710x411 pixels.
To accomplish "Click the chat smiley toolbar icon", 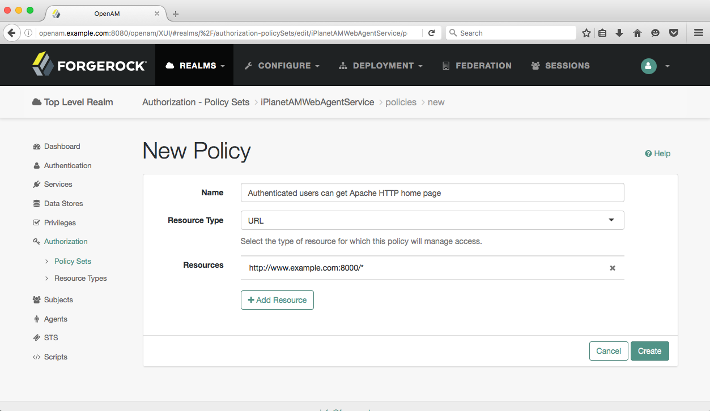I will 655,33.
